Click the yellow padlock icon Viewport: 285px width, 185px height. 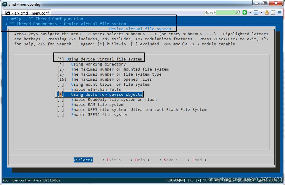267,12
